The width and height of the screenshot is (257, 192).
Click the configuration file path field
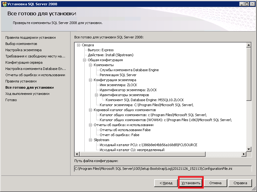(162, 169)
